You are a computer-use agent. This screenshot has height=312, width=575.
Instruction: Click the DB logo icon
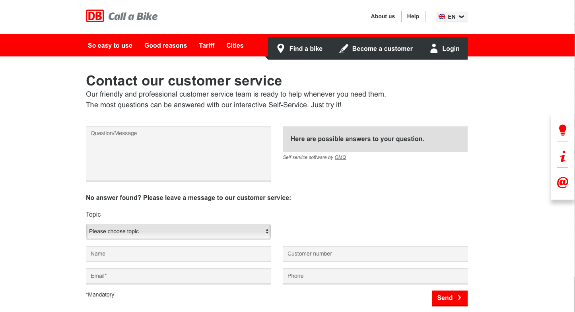click(95, 16)
